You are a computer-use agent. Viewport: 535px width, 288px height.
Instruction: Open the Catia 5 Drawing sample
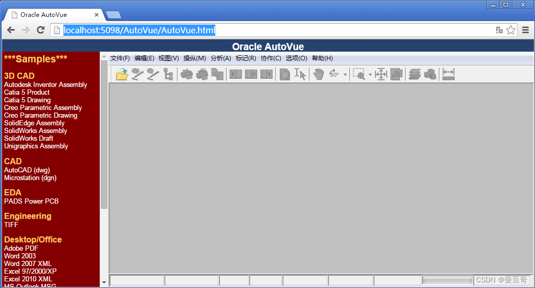(x=27, y=100)
